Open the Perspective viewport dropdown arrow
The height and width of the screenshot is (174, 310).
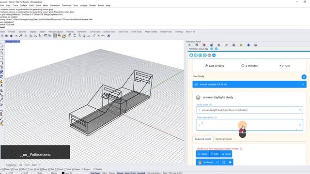click(x=19, y=42)
